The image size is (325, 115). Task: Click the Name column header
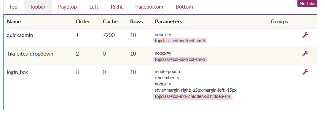pyautogui.click(x=14, y=22)
